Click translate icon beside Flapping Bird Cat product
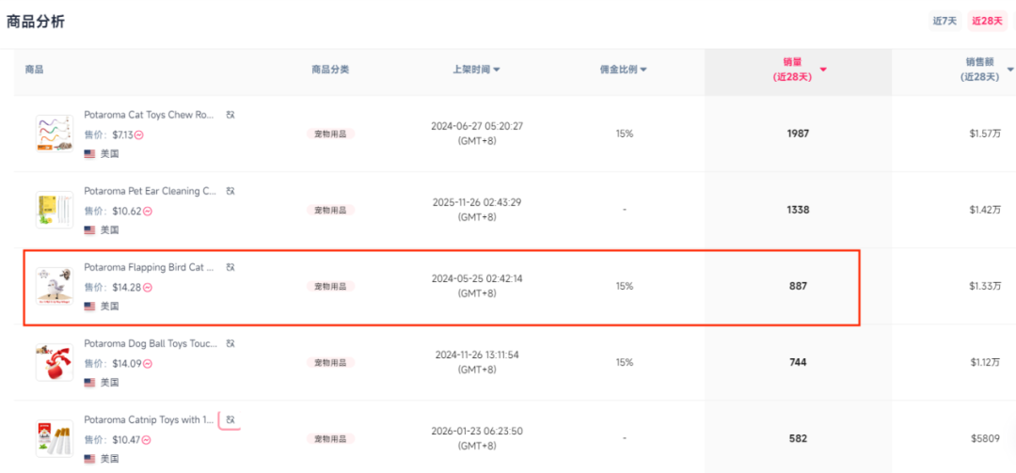1016x473 pixels. [x=230, y=267]
